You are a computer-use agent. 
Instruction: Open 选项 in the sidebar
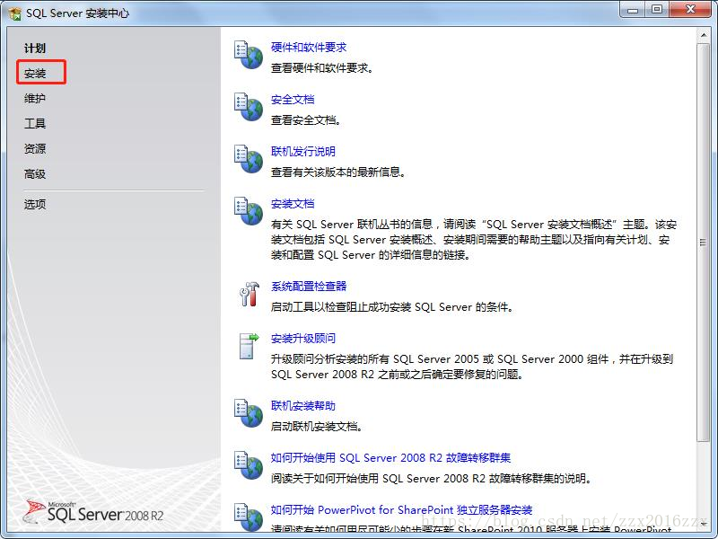pos(35,204)
